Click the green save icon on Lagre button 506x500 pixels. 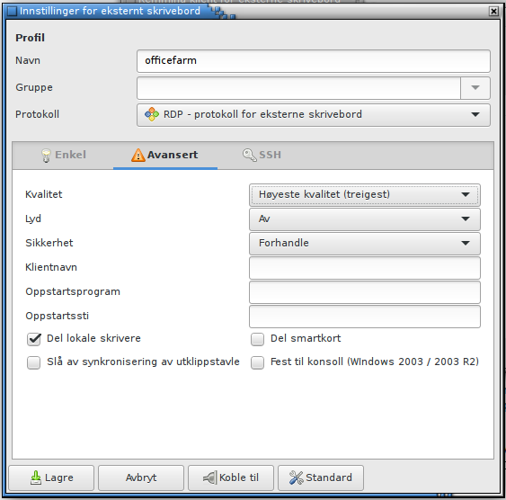[x=36, y=478]
